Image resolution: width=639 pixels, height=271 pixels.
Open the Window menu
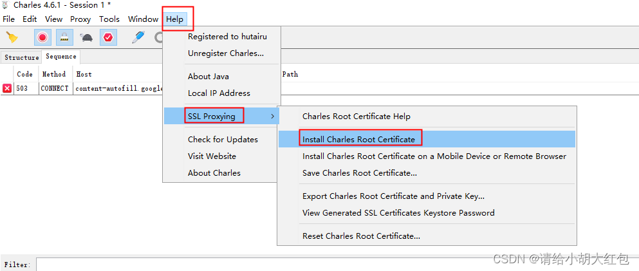coord(143,19)
